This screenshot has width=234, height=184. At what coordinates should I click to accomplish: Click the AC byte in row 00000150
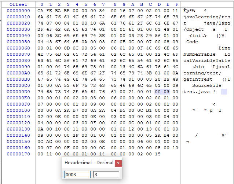[49, 141]
